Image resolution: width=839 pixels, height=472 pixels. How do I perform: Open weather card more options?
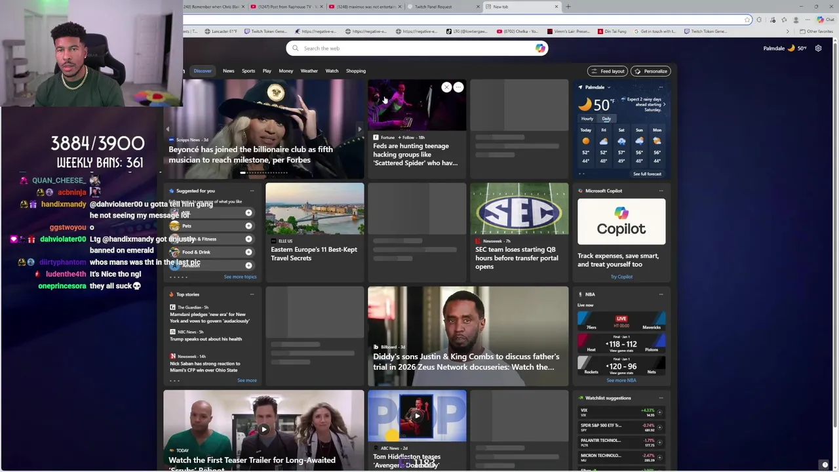(661, 87)
